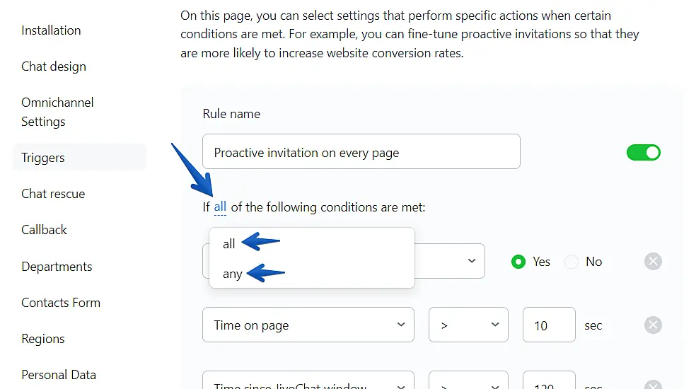
Task: Open the Departments section
Action: point(57,267)
